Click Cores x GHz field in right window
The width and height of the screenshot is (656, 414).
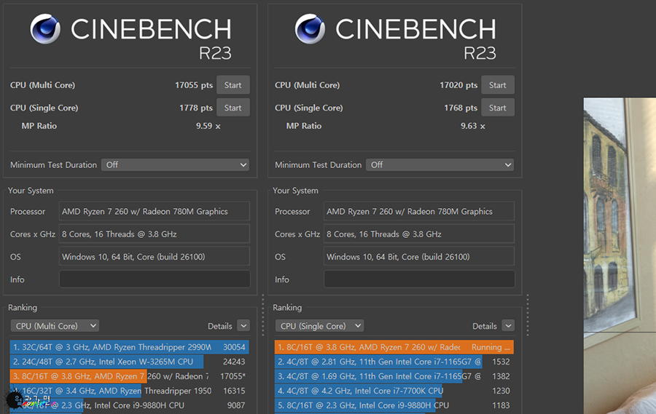click(x=419, y=234)
